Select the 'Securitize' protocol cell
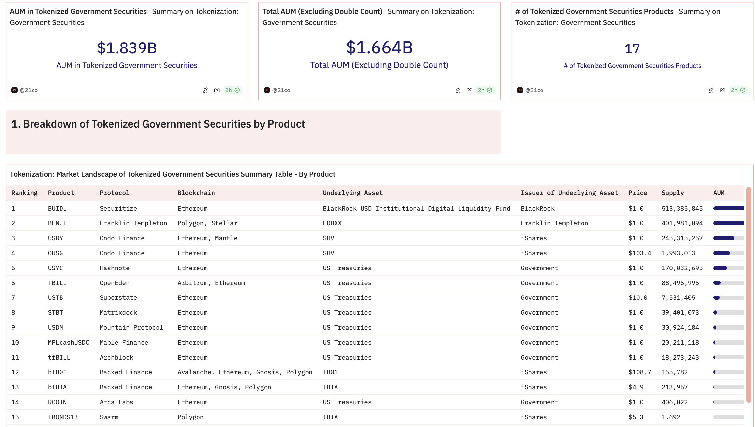This screenshot has width=755, height=427. pyautogui.click(x=118, y=208)
